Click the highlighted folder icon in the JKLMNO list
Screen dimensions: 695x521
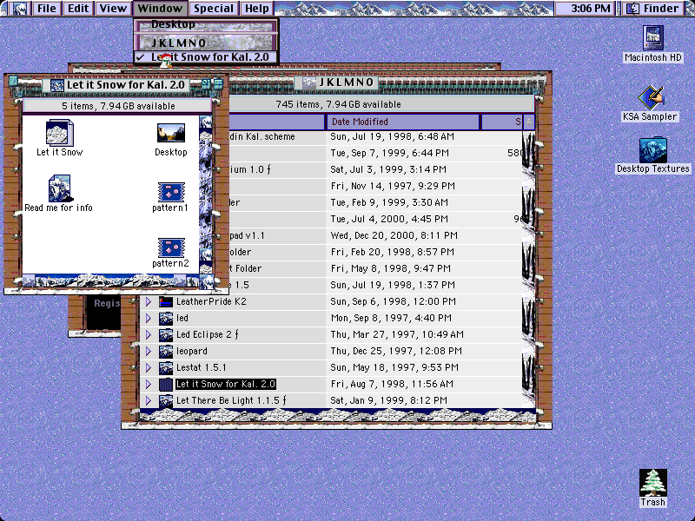pos(166,384)
